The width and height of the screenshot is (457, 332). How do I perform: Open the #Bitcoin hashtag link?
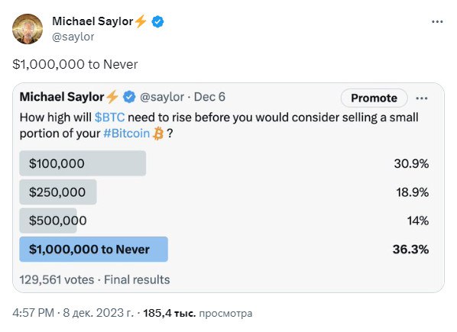click(x=127, y=134)
